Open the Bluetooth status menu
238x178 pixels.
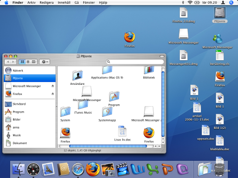[183, 2]
